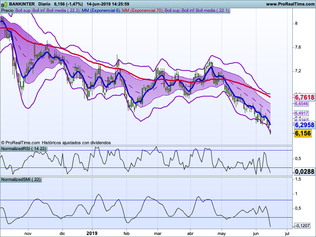Image resolution: width=316 pixels, height=237 pixels.
Task: Select the Precio legend label
Action: (8, 11)
